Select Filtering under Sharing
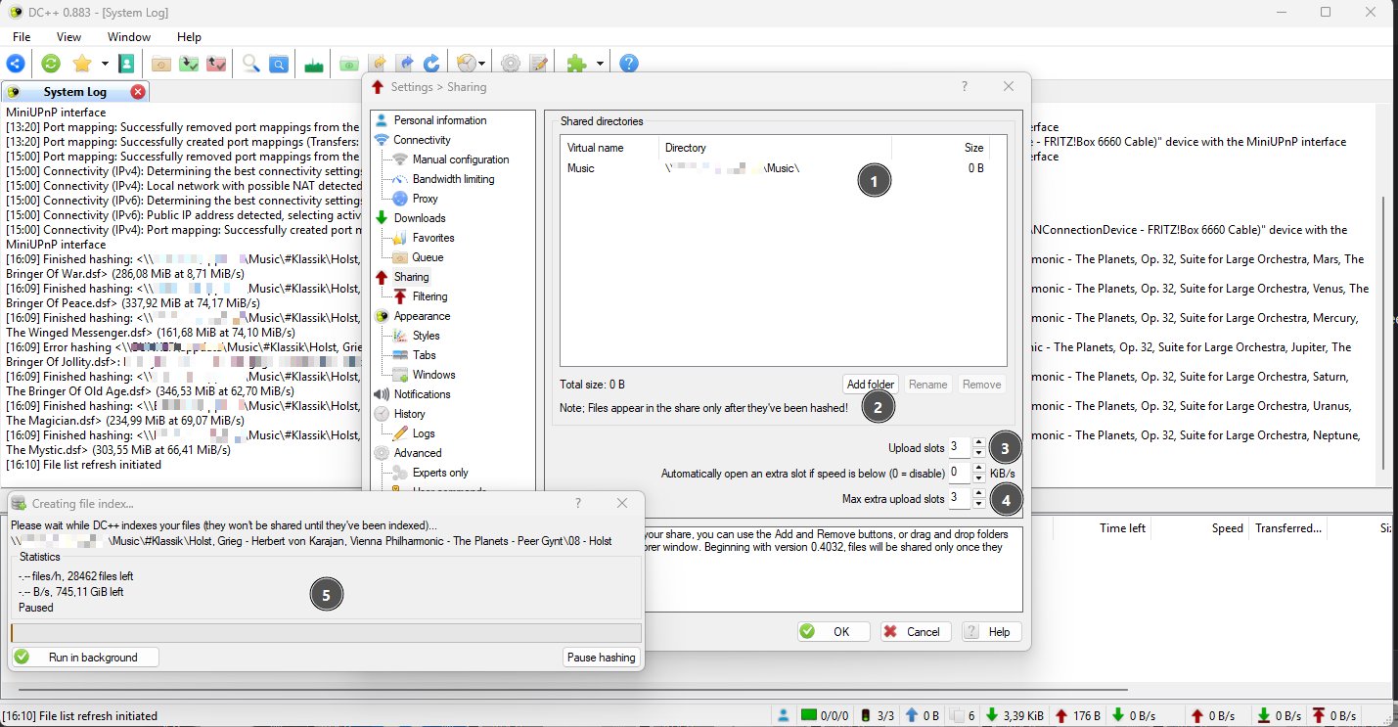This screenshot has height=727, width=1398. 429,296
